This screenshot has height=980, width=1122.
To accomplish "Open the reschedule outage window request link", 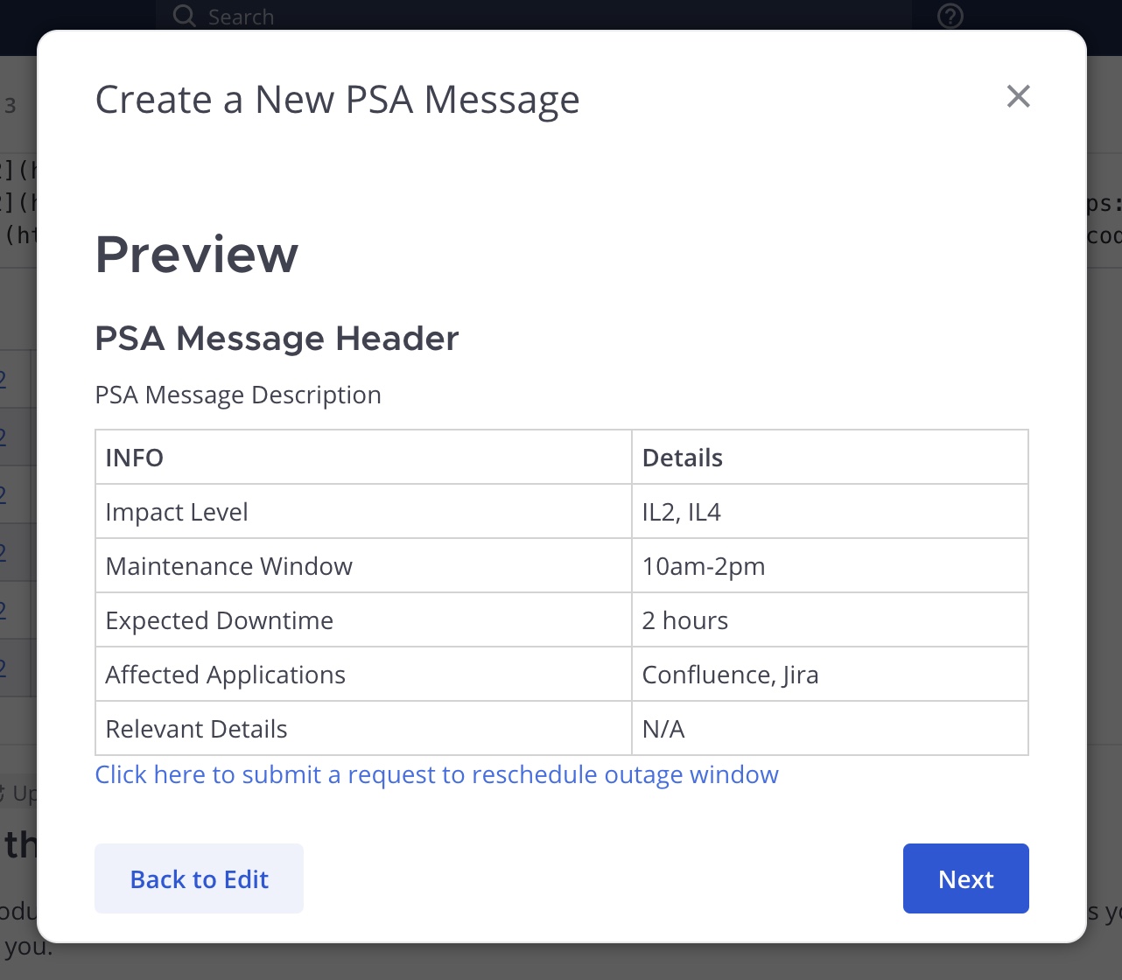I will (437, 774).
